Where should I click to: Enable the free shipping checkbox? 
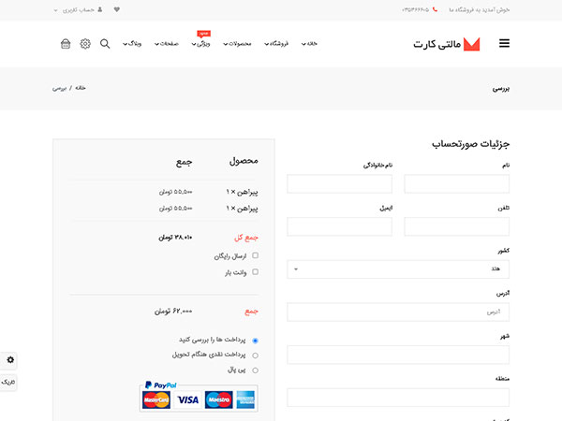tap(256, 255)
